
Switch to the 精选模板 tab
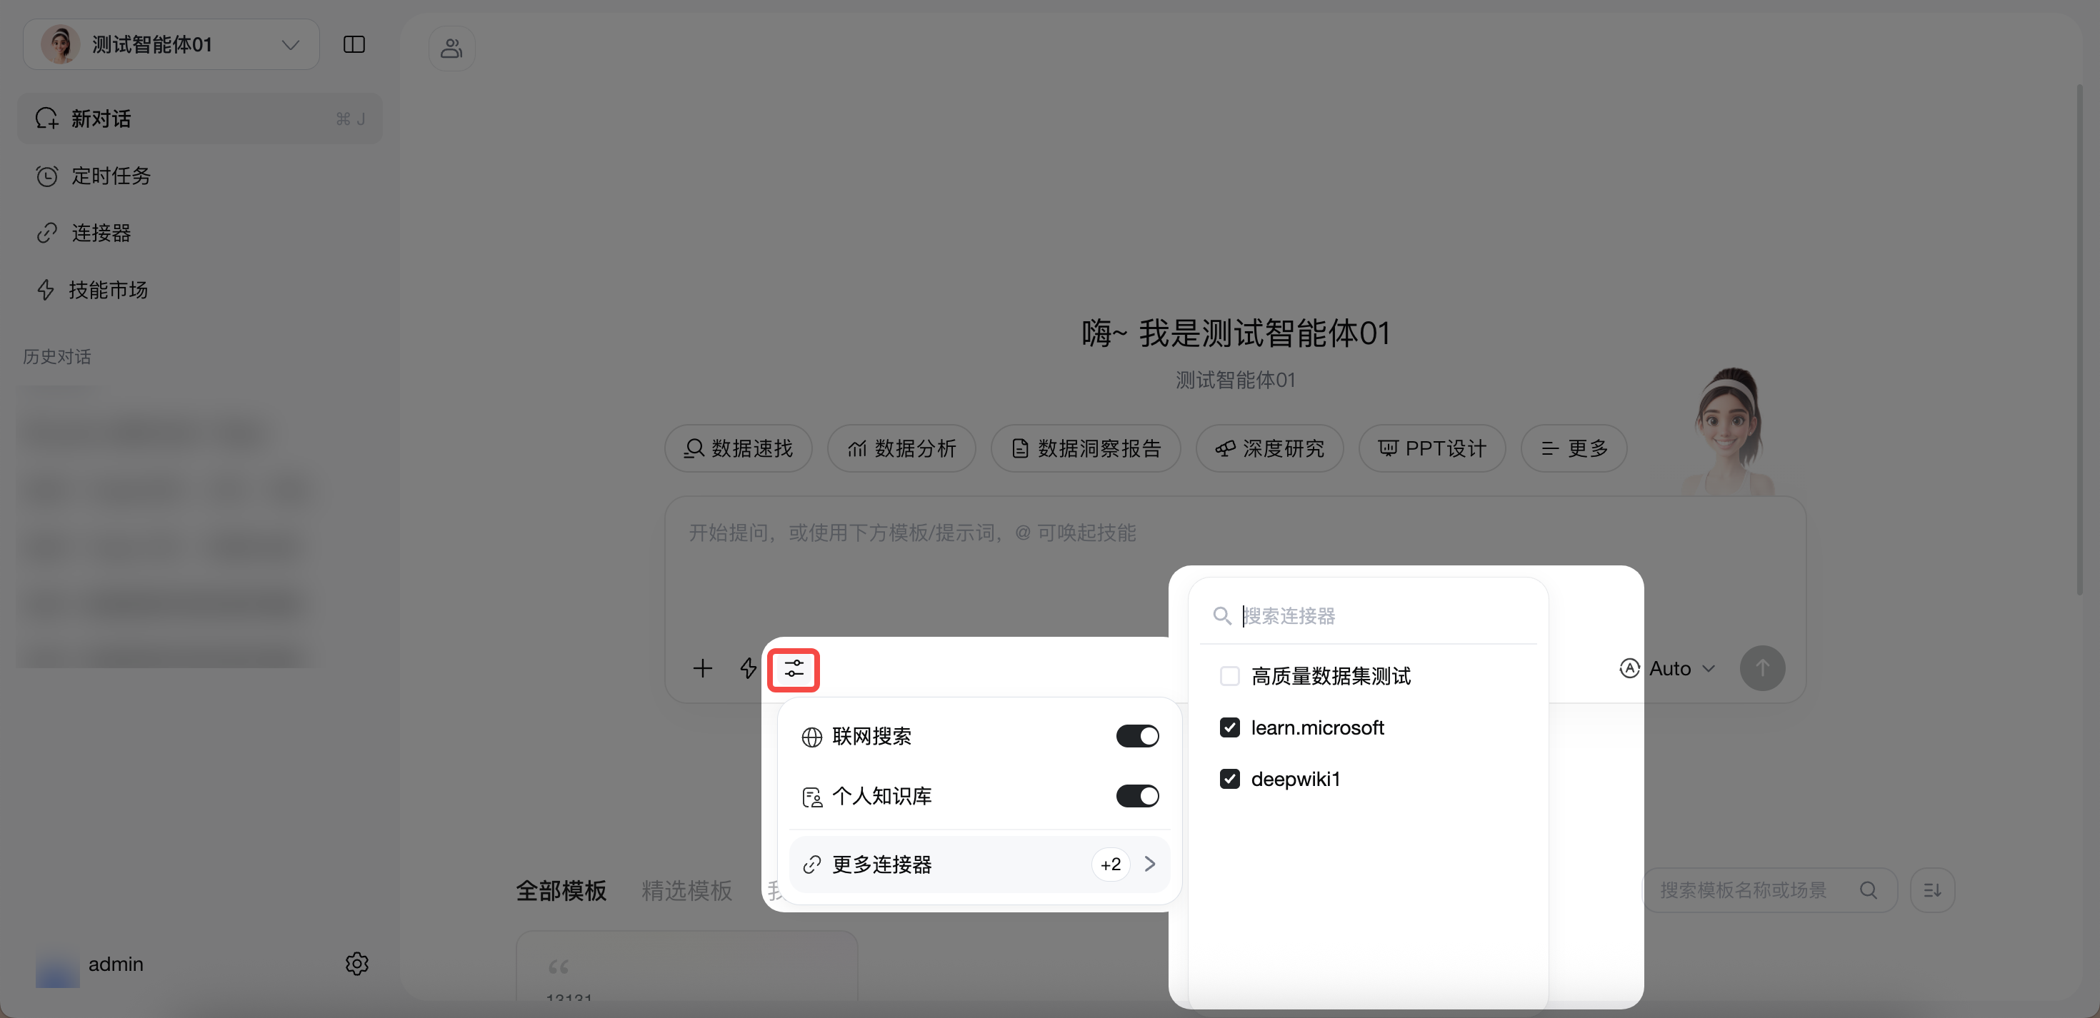(x=686, y=890)
